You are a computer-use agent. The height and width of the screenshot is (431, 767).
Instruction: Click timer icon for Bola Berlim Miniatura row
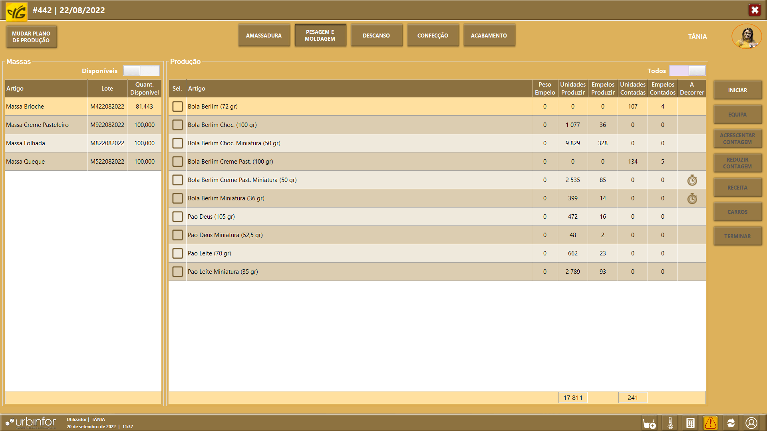click(x=692, y=199)
